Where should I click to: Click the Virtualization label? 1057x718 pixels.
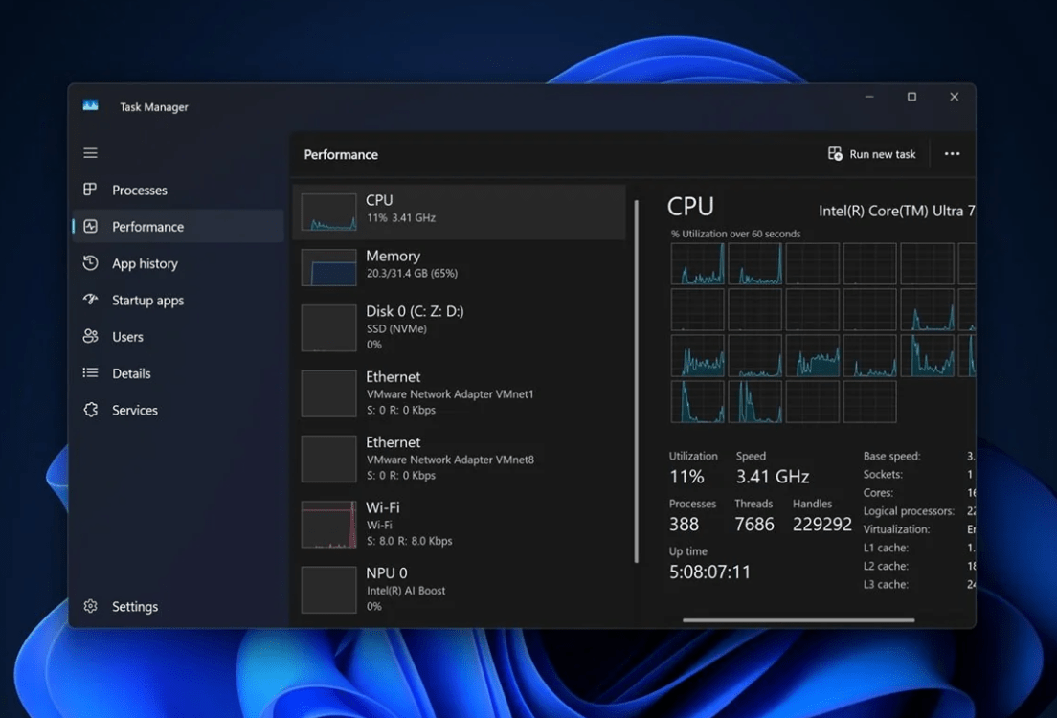pos(896,529)
